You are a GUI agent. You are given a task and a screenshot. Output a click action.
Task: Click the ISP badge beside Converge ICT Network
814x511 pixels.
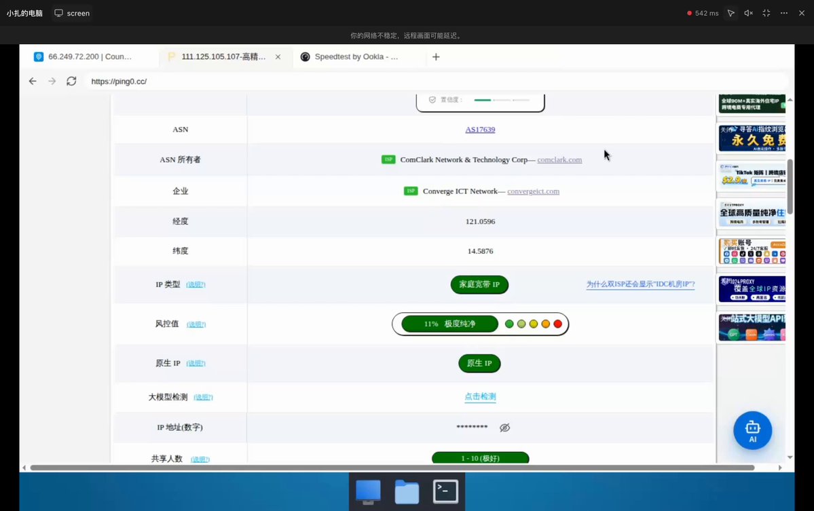pos(411,191)
